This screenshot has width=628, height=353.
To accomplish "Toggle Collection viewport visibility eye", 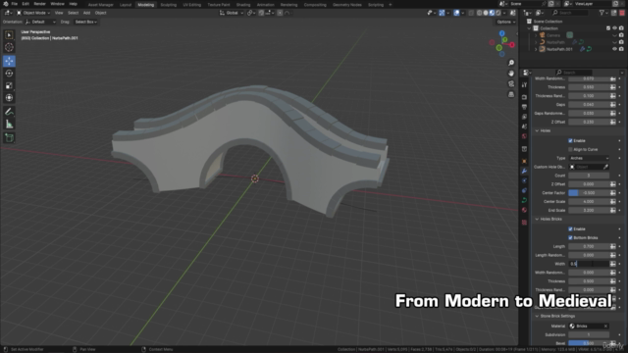I will tap(615, 28).
